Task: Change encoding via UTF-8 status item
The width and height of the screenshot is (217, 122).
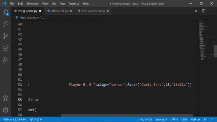Action: [x=174, y=119]
